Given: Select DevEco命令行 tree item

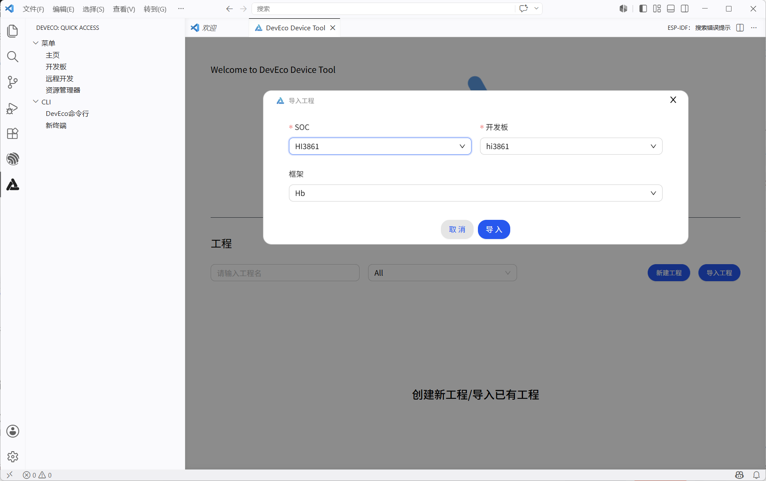Looking at the screenshot, I should (x=67, y=114).
